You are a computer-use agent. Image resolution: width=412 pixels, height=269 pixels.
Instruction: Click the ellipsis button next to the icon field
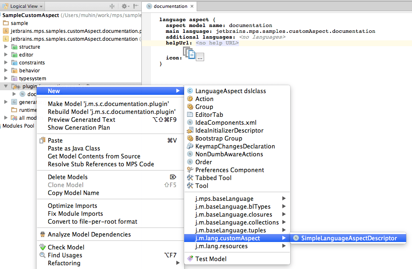coord(200,57)
